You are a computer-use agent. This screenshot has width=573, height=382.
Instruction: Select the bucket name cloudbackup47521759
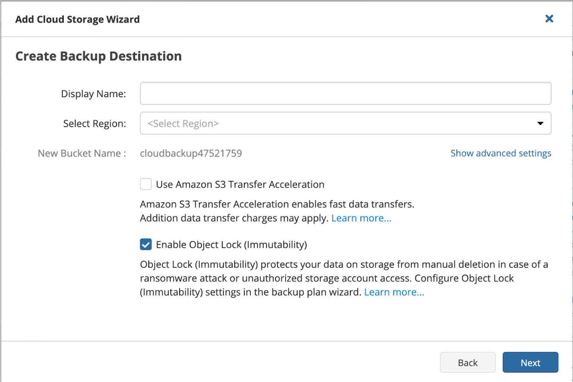coord(191,153)
